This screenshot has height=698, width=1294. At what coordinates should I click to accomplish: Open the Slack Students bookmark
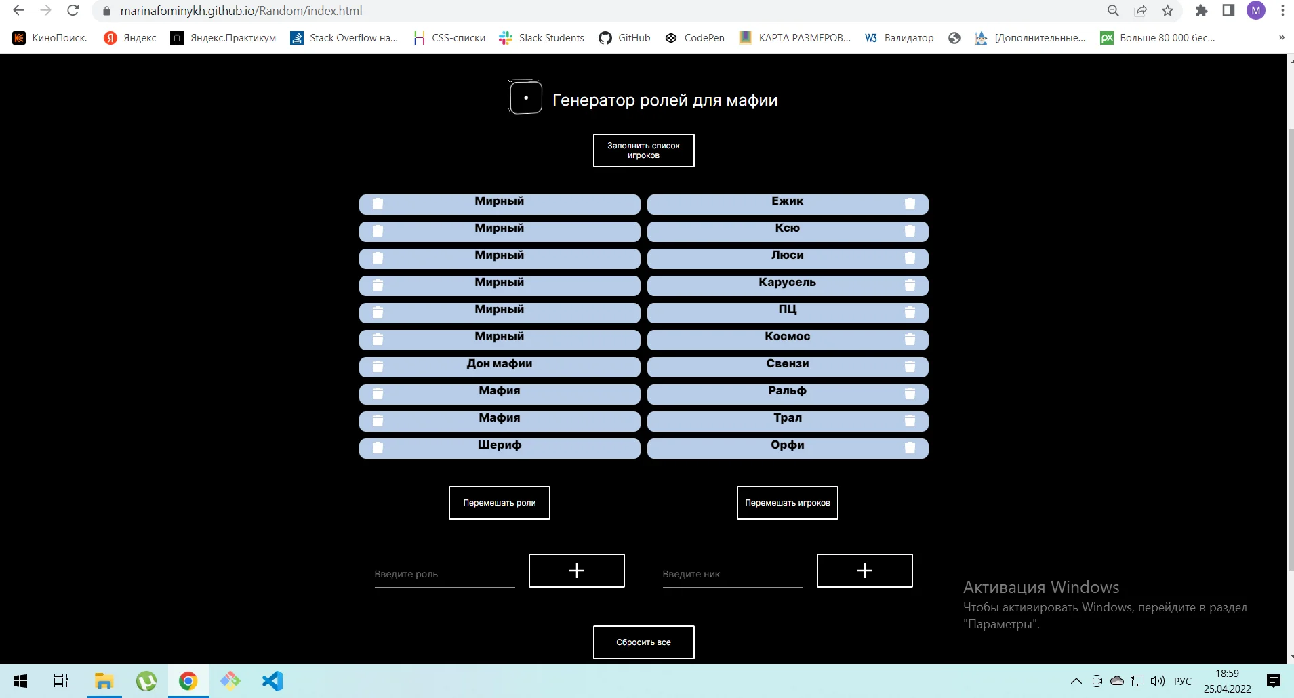click(x=542, y=38)
